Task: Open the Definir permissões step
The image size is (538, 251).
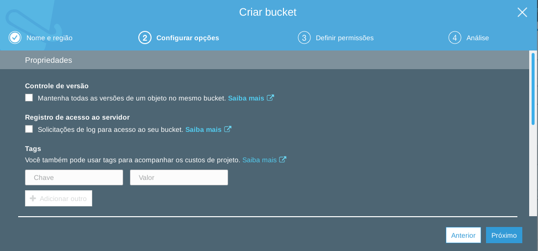Action: (344, 38)
